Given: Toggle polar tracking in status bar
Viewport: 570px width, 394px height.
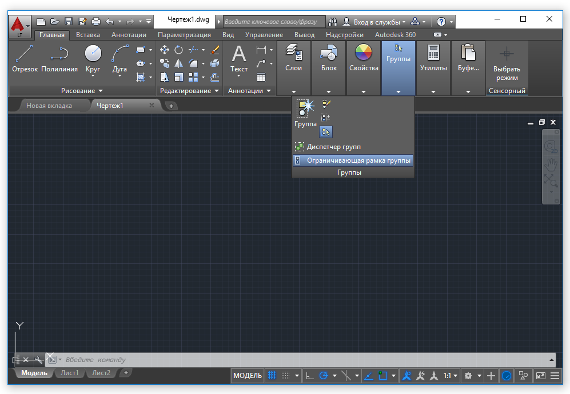Looking at the screenshot, I should pyautogui.click(x=324, y=376).
